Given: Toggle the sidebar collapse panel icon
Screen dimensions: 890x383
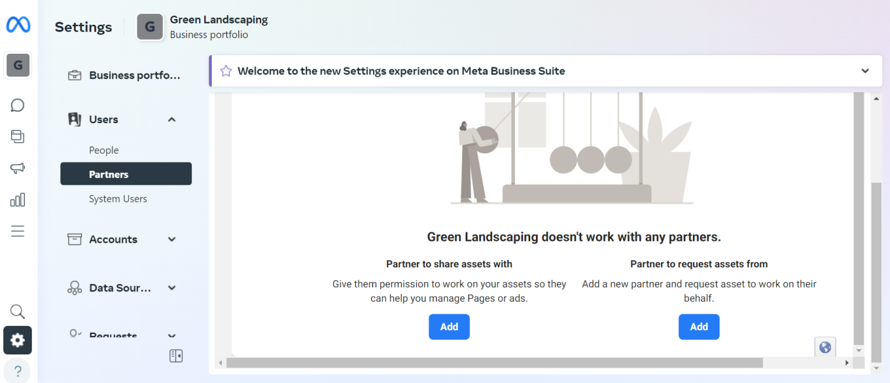Looking at the screenshot, I should (176, 356).
